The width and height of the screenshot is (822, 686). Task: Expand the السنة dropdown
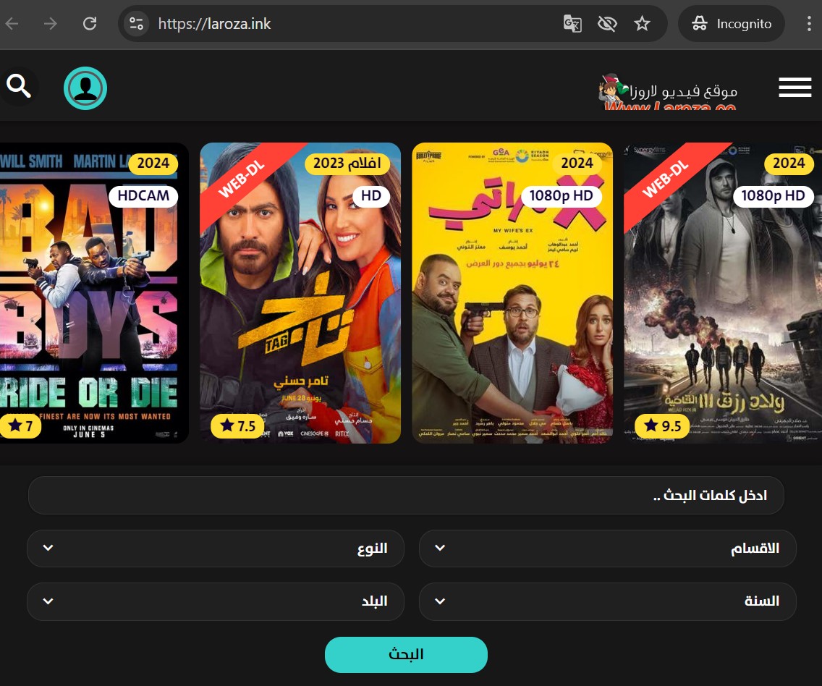coord(608,601)
